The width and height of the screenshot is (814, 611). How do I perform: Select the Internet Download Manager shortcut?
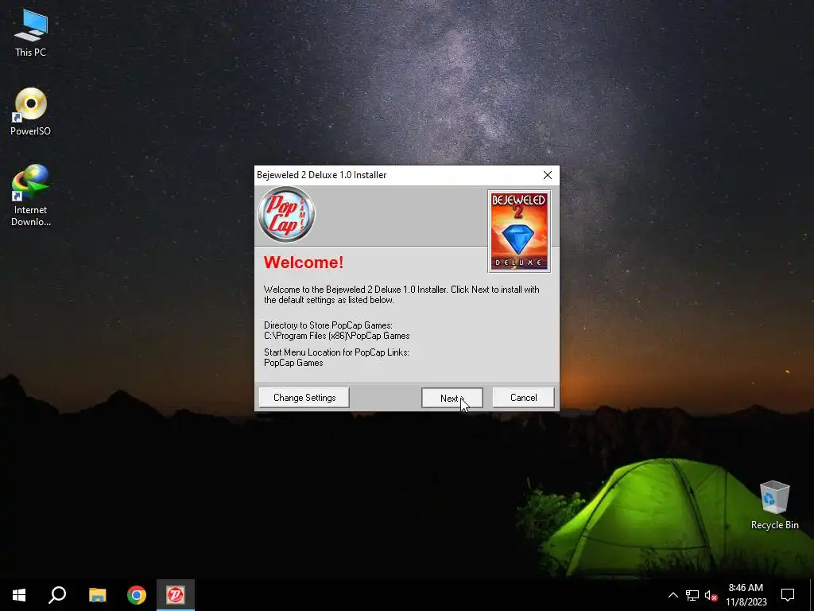click(x=31, y=196)
